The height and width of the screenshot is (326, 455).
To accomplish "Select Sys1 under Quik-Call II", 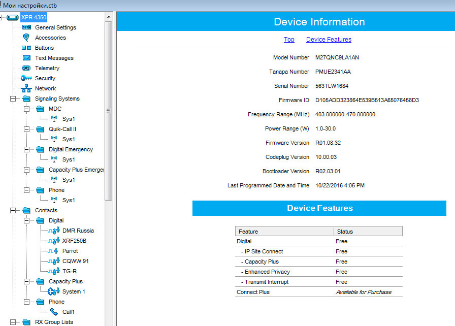I will pos(69,139).
